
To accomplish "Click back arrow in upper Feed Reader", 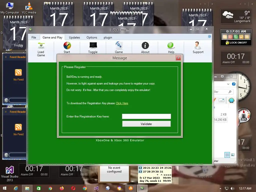I will pos(6,100).
